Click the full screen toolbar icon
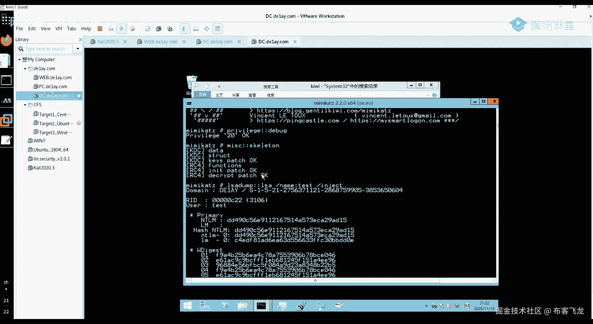 pos(207,29)
